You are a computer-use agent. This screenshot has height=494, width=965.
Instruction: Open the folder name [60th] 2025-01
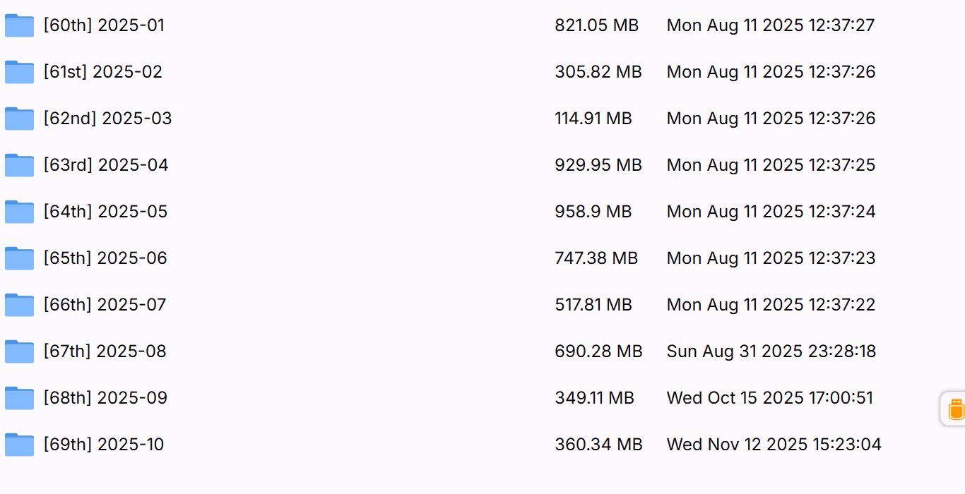[x=104, y=25]
